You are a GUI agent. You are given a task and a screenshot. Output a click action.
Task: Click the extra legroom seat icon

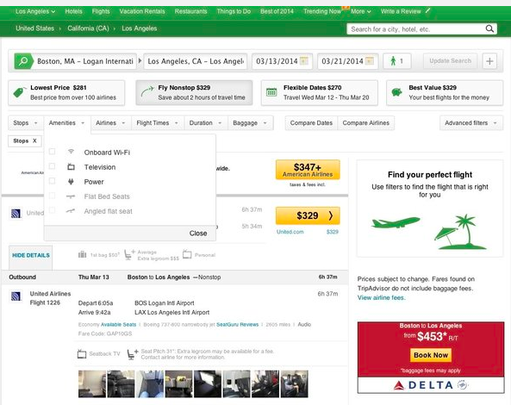pyautogui.click(x=129, y=255)
